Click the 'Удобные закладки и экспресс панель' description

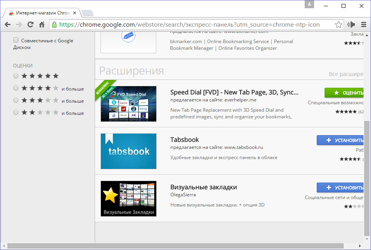(224, 158)
